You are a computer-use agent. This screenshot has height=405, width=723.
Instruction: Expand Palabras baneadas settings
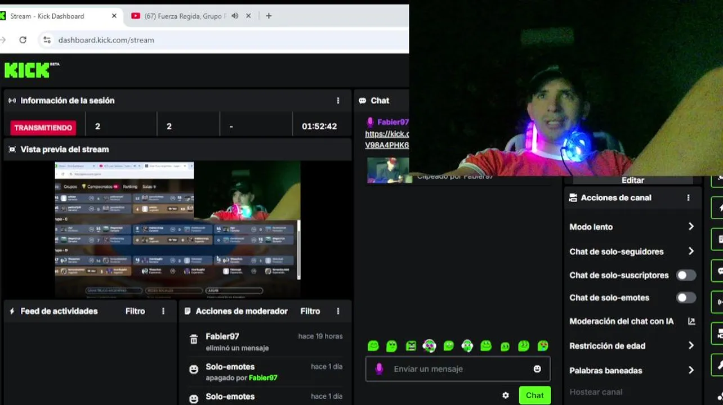tap(691, 371)
